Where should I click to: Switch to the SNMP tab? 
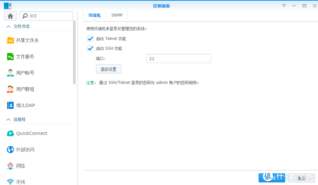tap(117, 15)
